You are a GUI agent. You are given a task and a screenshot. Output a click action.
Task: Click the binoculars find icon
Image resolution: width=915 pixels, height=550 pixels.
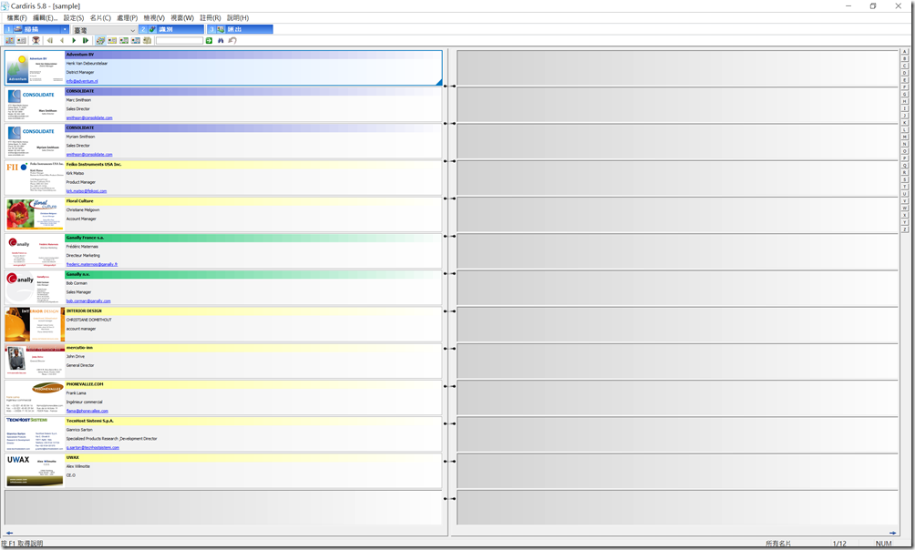pos(221,40)
